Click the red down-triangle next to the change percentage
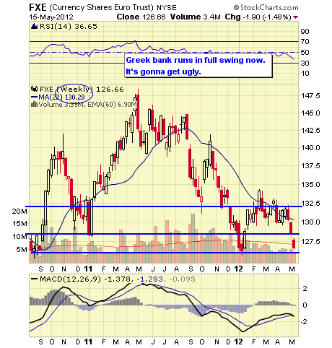The height and width of the screenshot is (348, 332). pos(296,17)
